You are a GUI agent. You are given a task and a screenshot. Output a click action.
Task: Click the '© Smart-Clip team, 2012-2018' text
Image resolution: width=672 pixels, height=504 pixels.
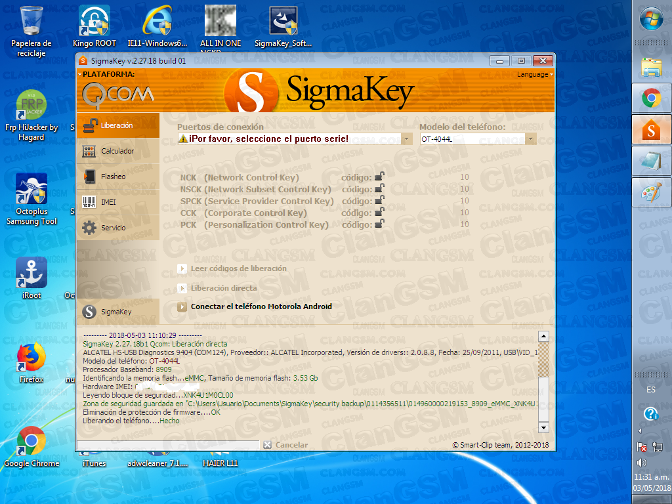pos(501,445)
